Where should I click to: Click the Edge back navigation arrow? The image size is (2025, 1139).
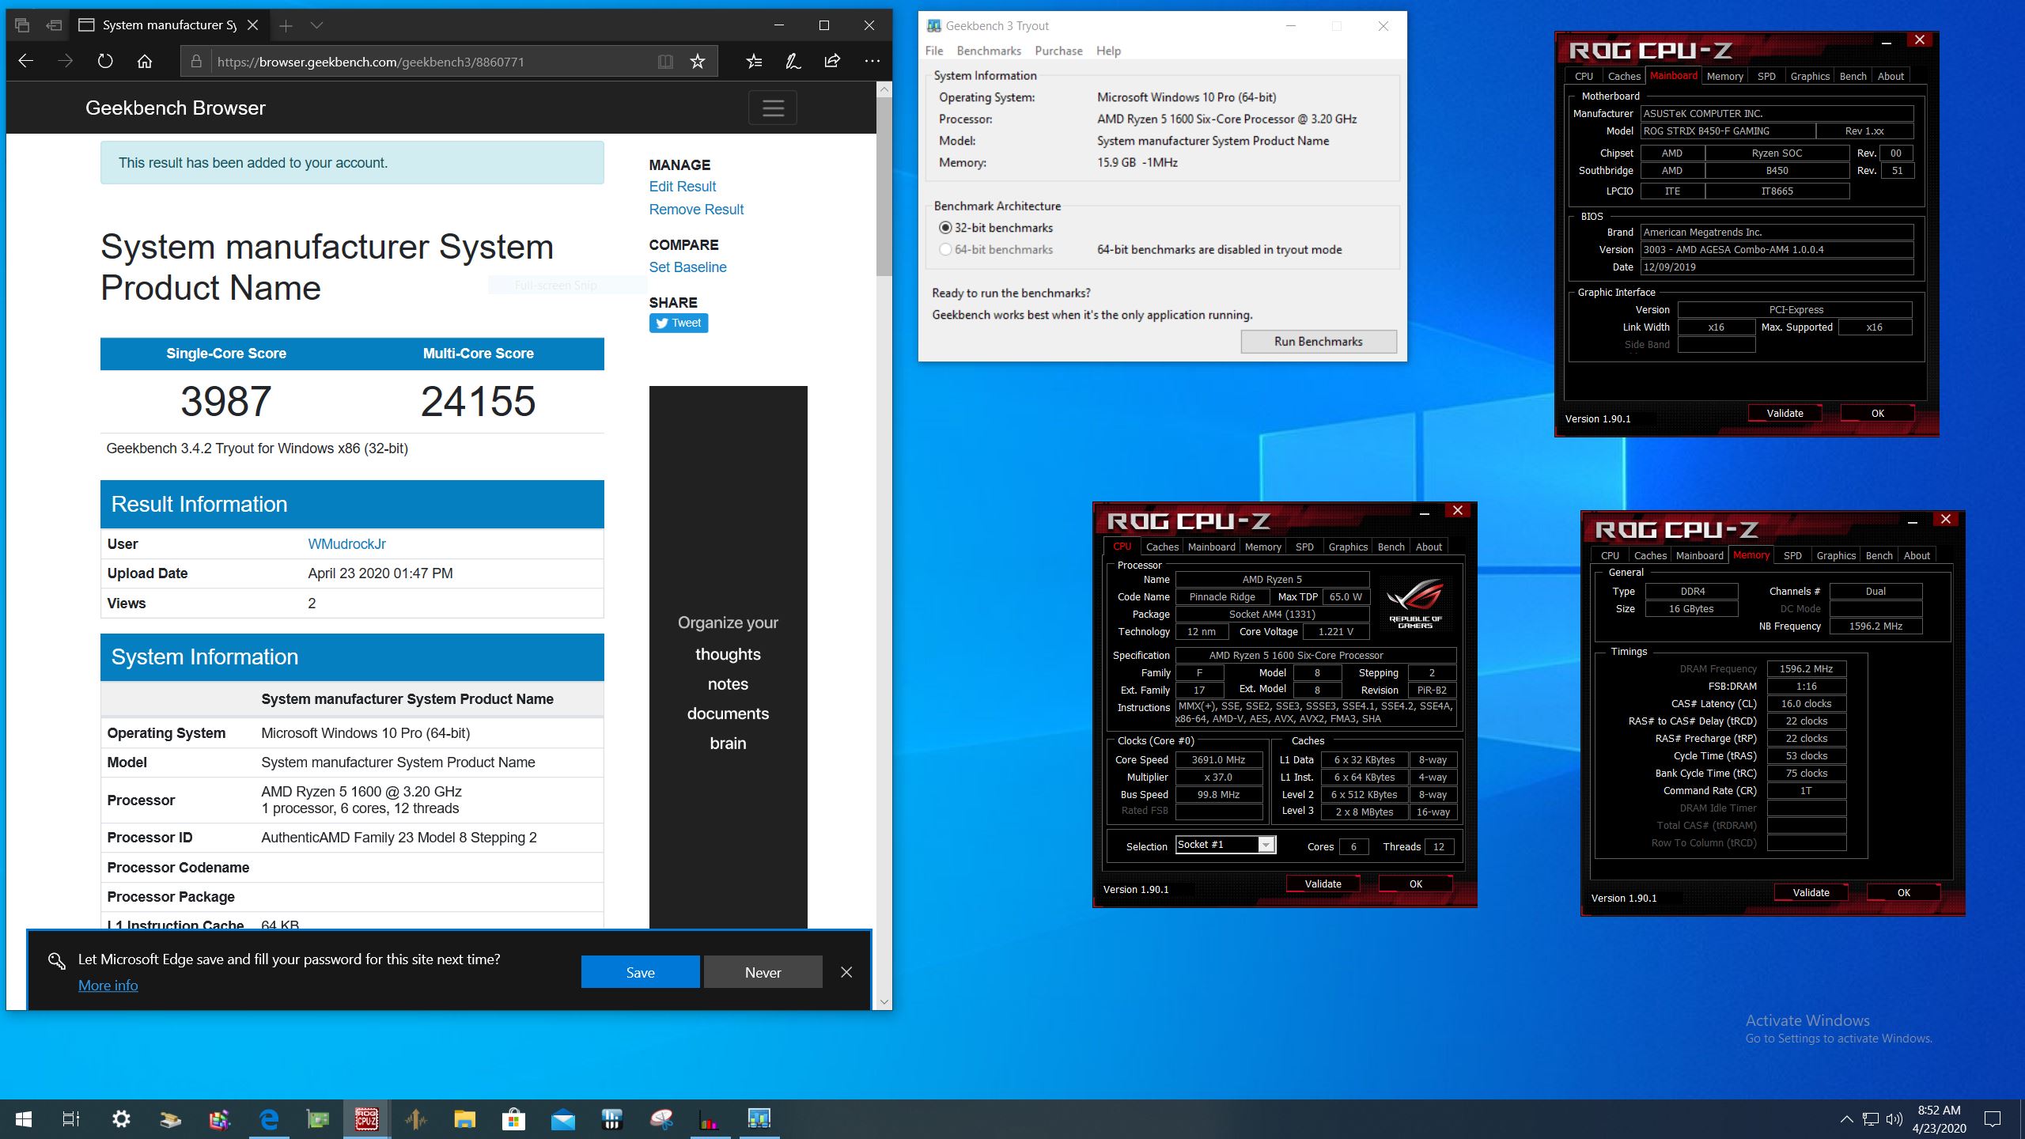pyautogui.click(x=25, y=61)
